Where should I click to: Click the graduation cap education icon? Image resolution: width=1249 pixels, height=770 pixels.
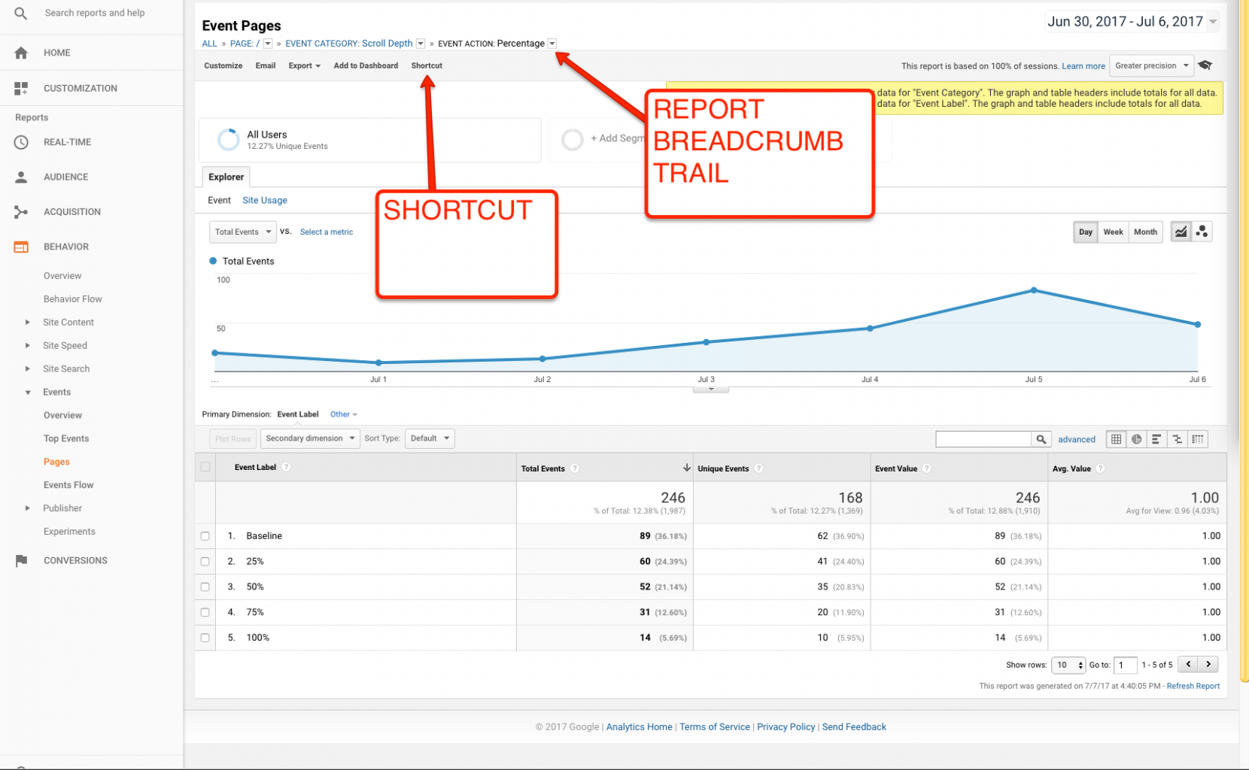1205,65
